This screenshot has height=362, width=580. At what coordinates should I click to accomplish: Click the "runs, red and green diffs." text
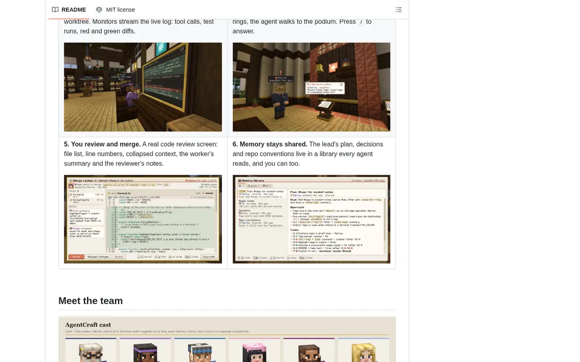click(100, 31)
